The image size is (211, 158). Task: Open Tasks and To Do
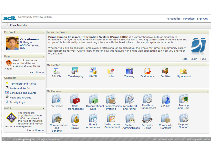[20, 88]
